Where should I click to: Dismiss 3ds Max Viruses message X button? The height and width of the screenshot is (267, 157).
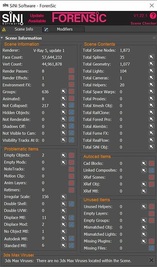[151, 260]
